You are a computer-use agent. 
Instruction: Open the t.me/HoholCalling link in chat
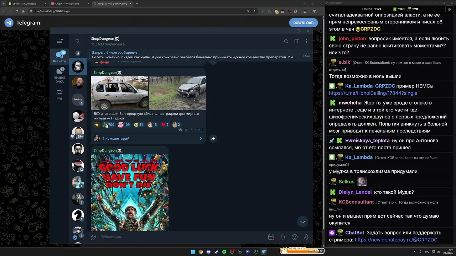pyautogui.click(x=373, y=93)
